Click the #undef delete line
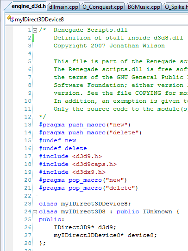 63,148
